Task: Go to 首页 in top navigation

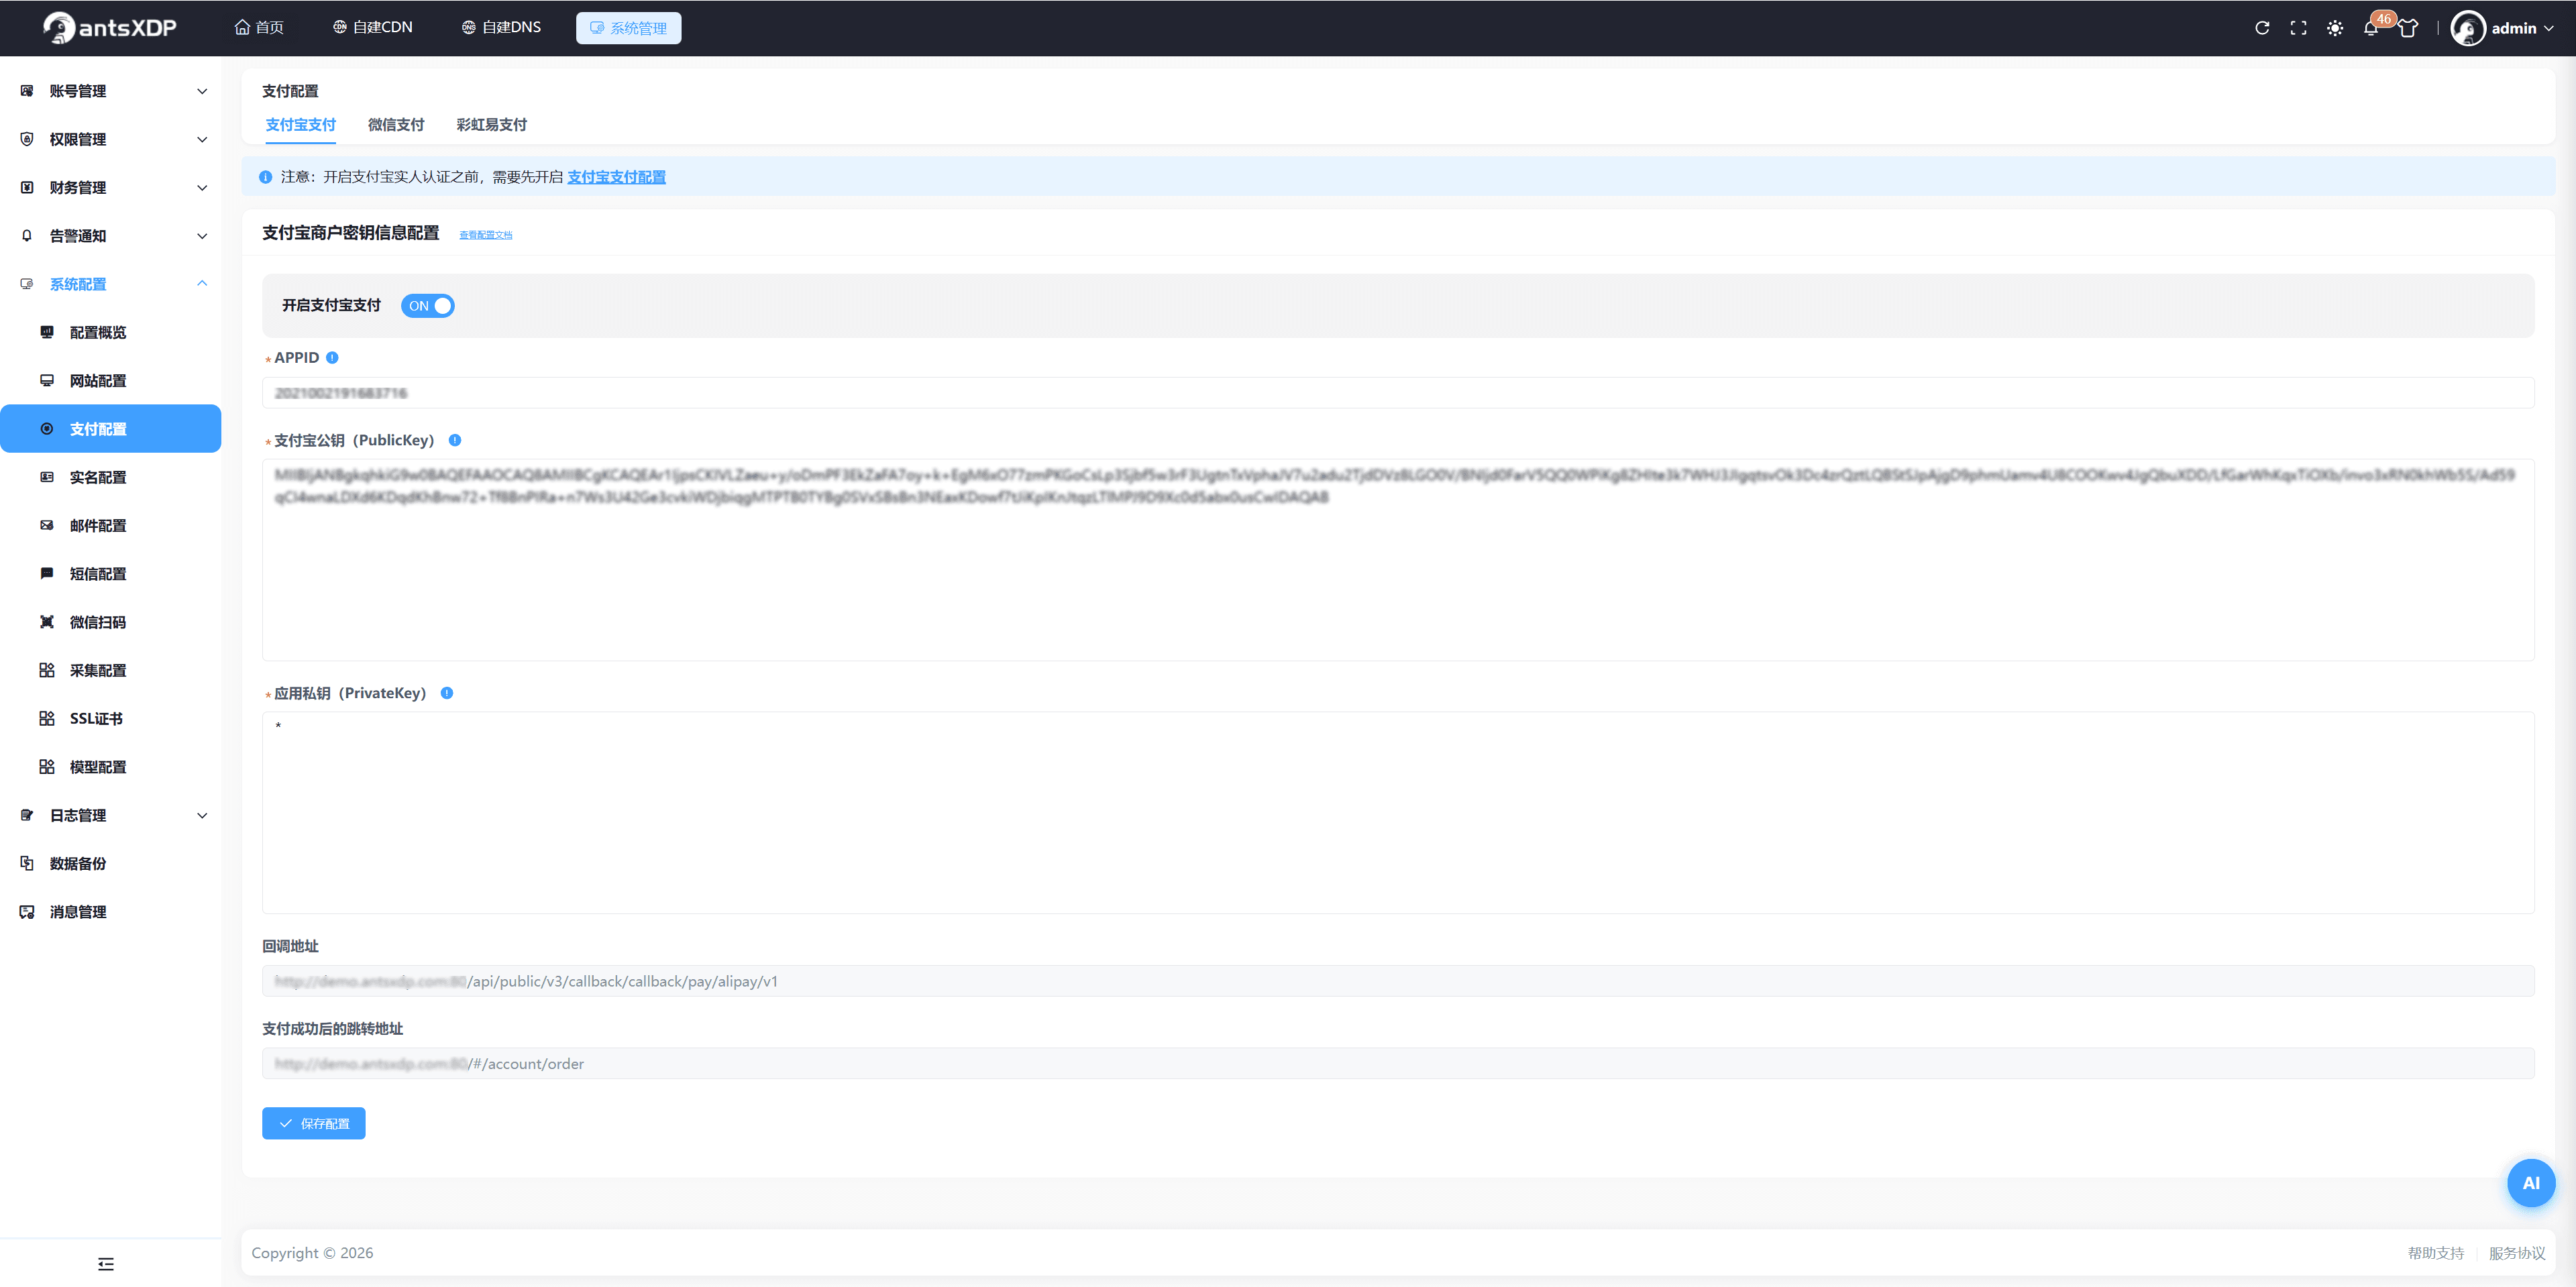Action: [259, 28]
